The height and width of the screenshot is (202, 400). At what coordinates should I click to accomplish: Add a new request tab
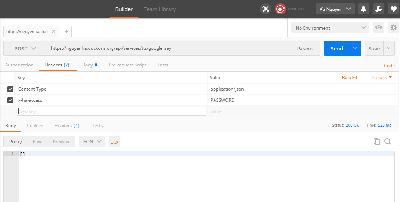click(66, 31)
